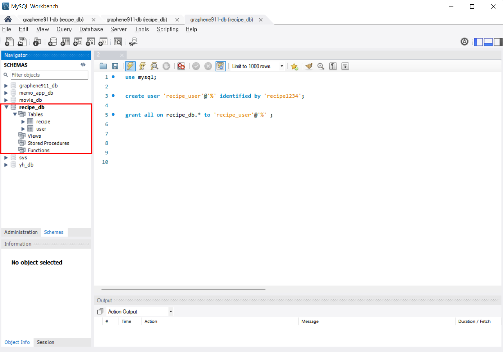Open inspector for selected object icon

(37, 42)
